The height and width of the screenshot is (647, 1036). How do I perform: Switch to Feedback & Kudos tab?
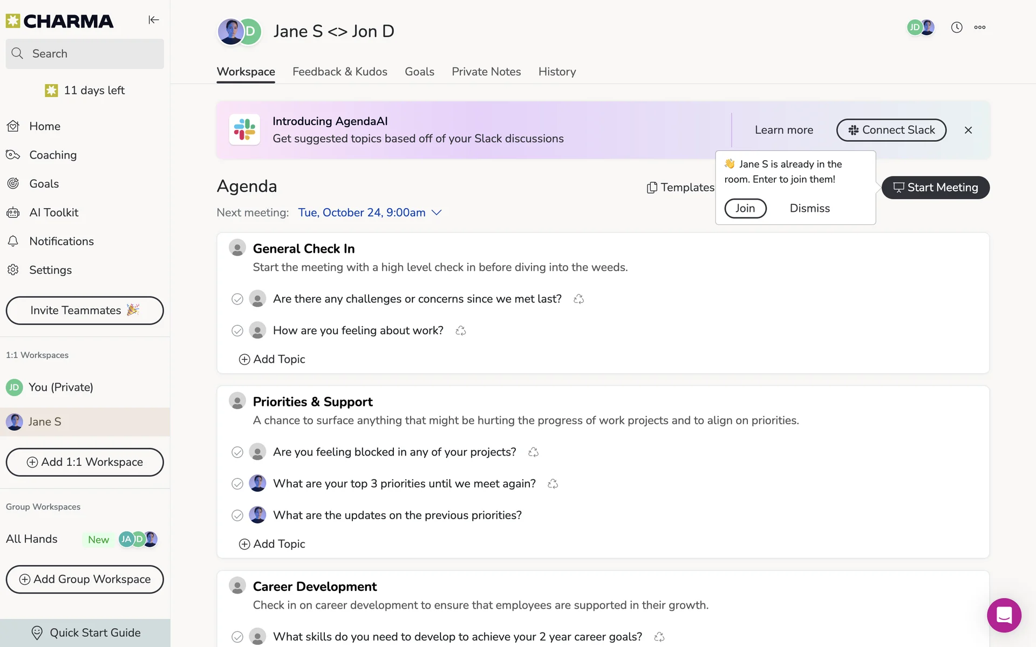coord(339,72)
